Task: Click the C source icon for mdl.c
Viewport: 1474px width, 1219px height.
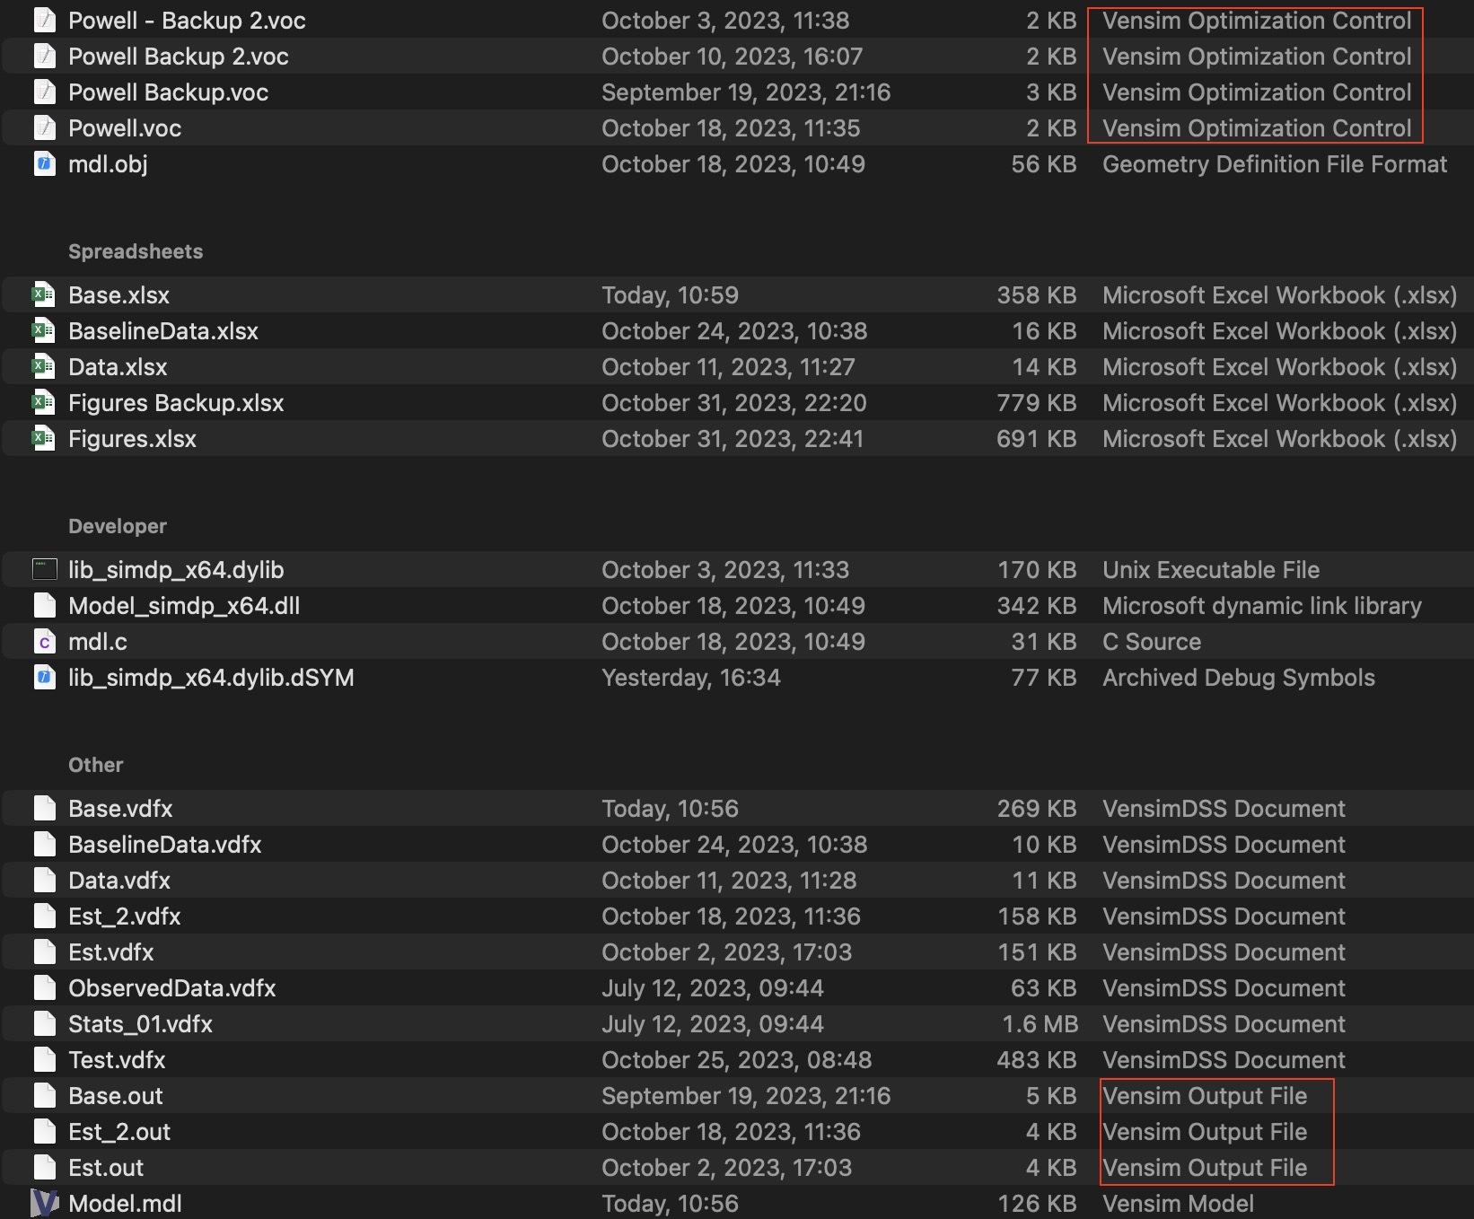Action: point(44,642)
